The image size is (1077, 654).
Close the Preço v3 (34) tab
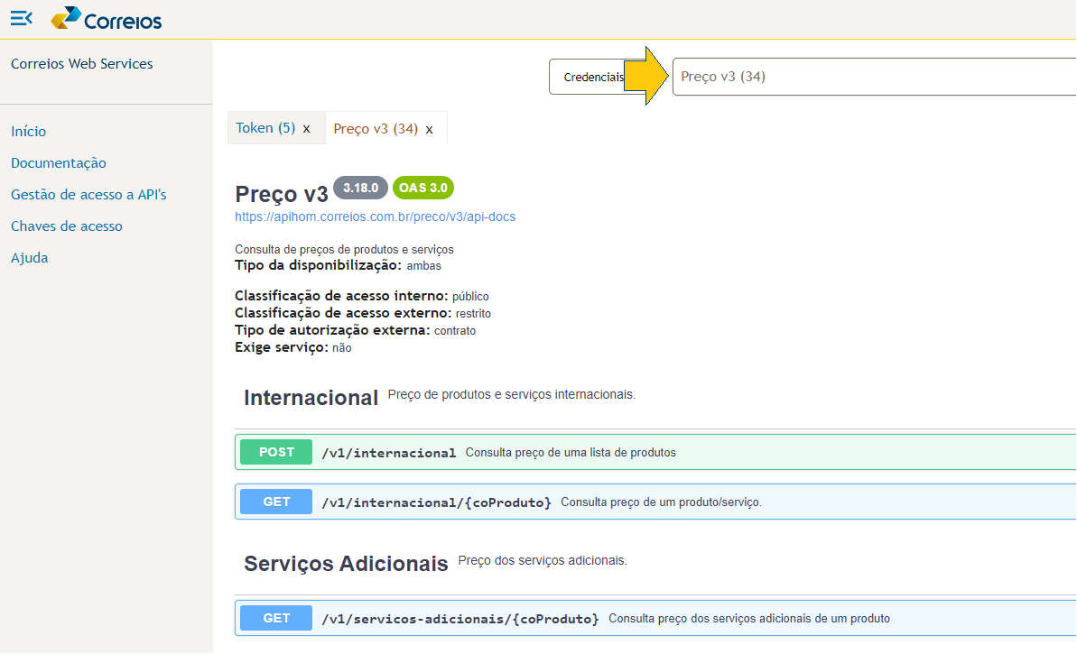[430, 129]
